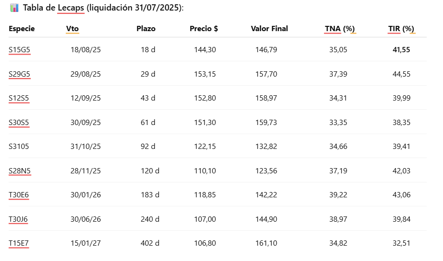Select the S12S5 ticker
Screen dimensions: 443x261
19,98
